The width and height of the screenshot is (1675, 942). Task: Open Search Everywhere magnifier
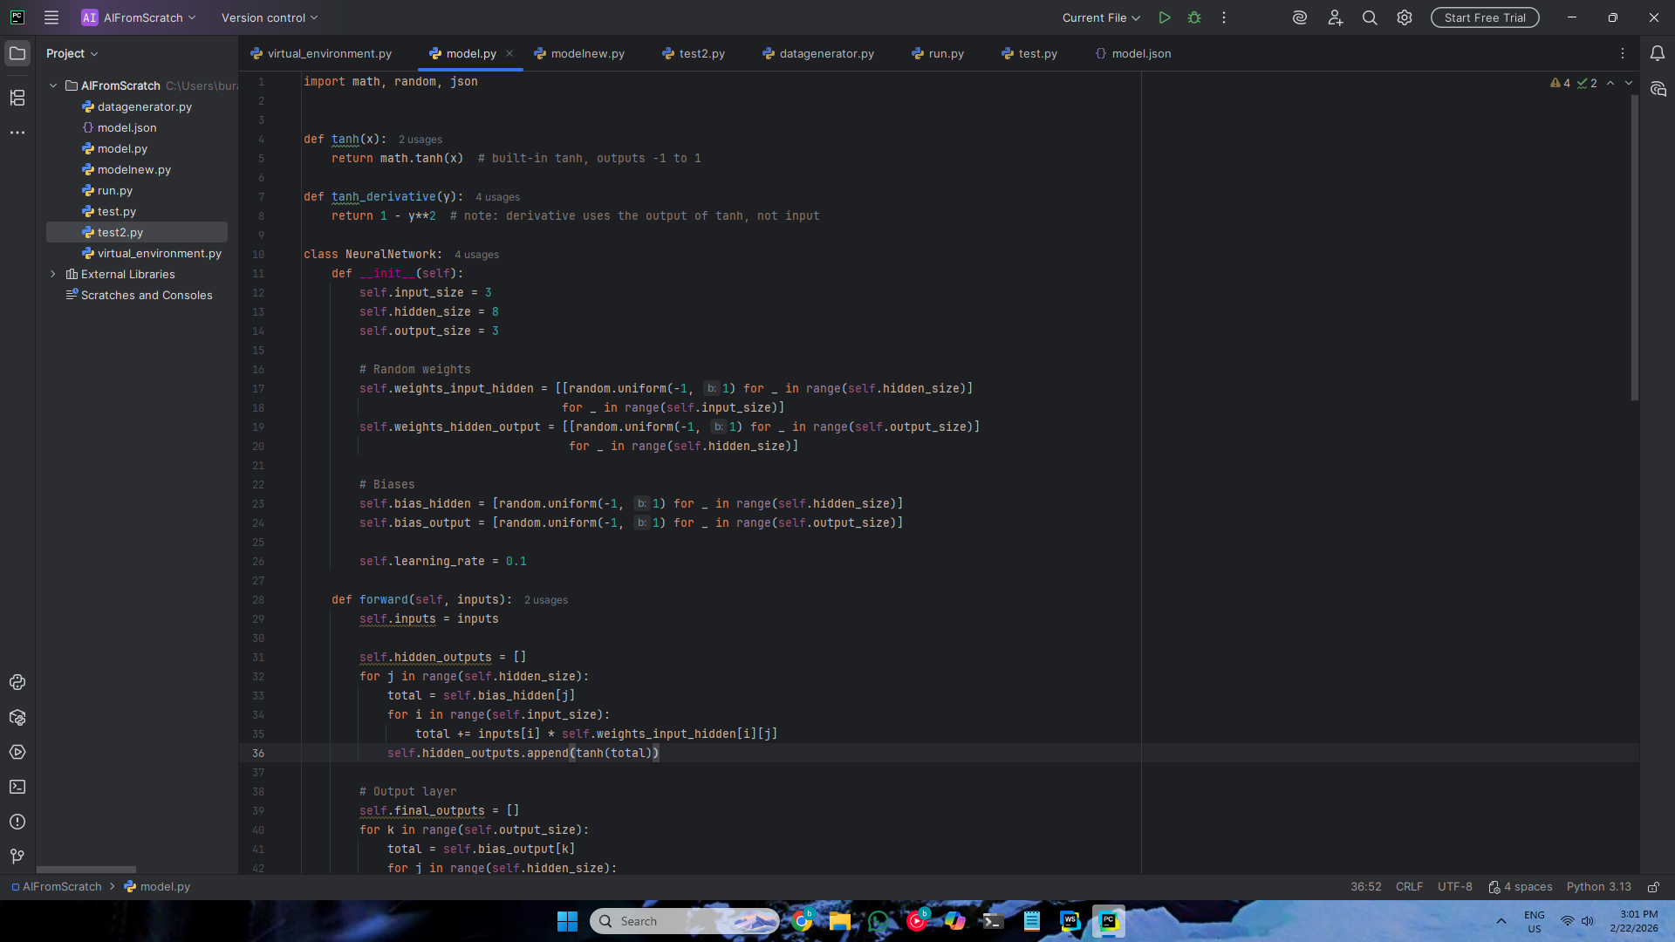click(1370, 17)
